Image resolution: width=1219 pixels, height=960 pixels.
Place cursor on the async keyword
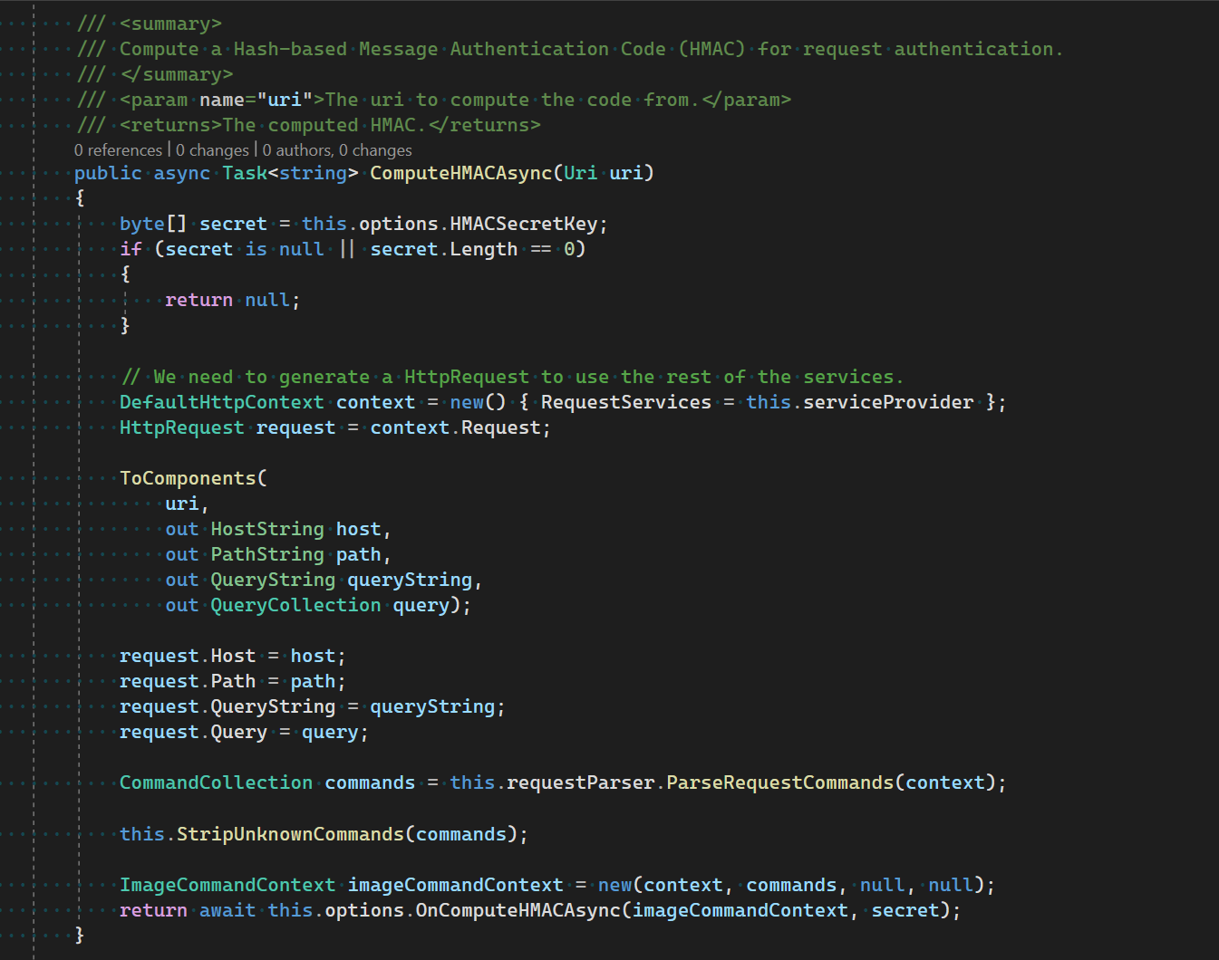pyautogui.click(x=181, y=172)
